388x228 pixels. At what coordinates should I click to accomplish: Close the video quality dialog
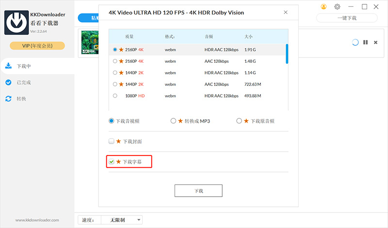(285, 12)
